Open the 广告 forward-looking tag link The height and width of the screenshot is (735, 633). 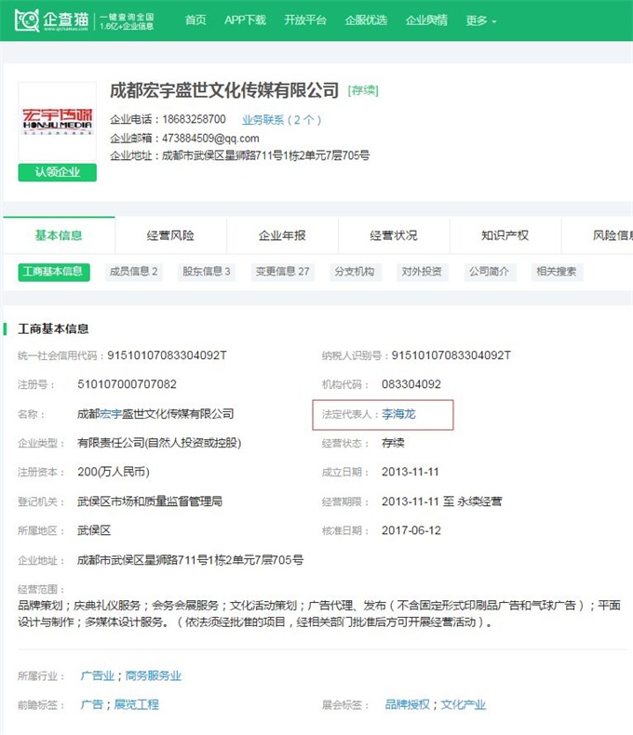92,704
